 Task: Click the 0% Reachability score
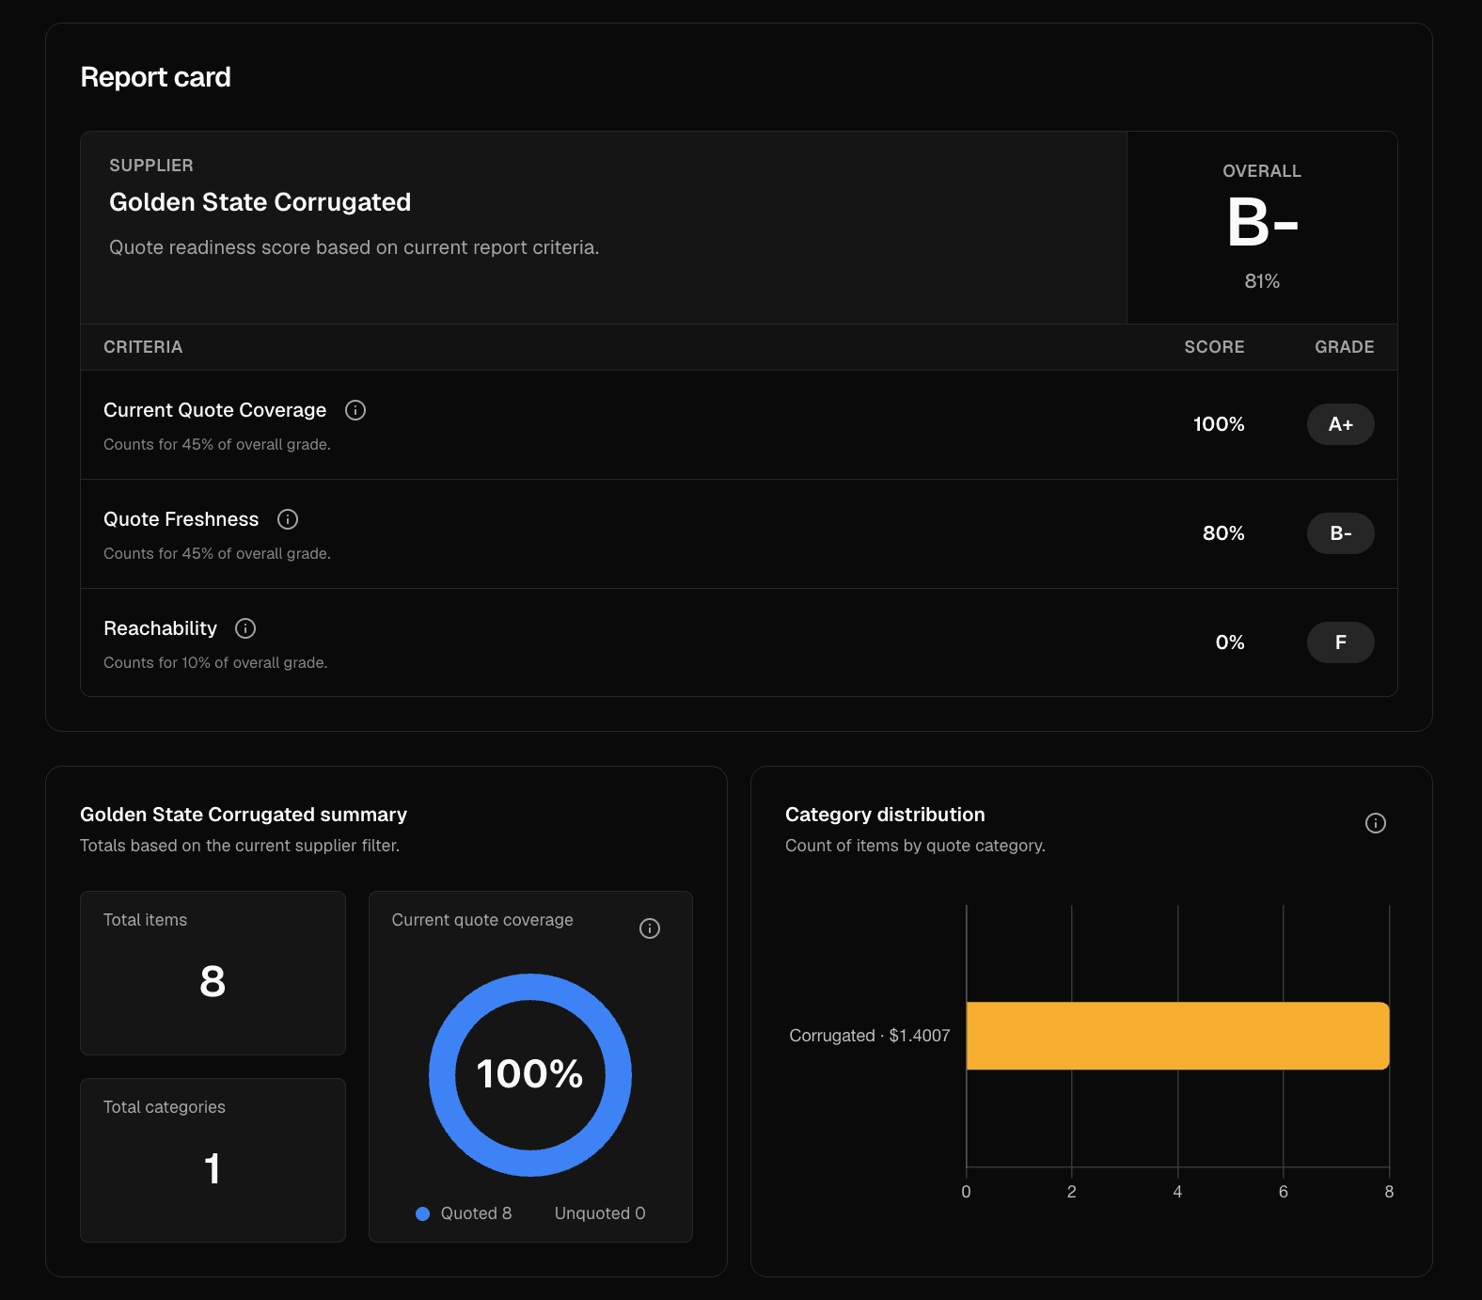[1230, 642]
